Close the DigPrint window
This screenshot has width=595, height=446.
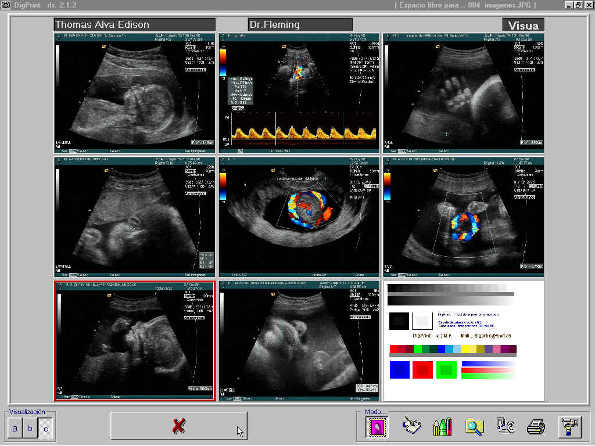point(588,5)
